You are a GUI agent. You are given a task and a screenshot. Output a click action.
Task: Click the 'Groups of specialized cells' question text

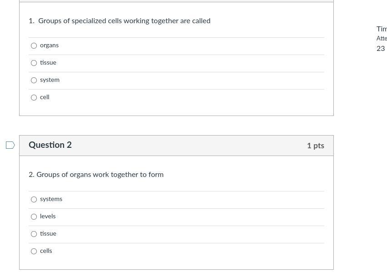[124, 21]
